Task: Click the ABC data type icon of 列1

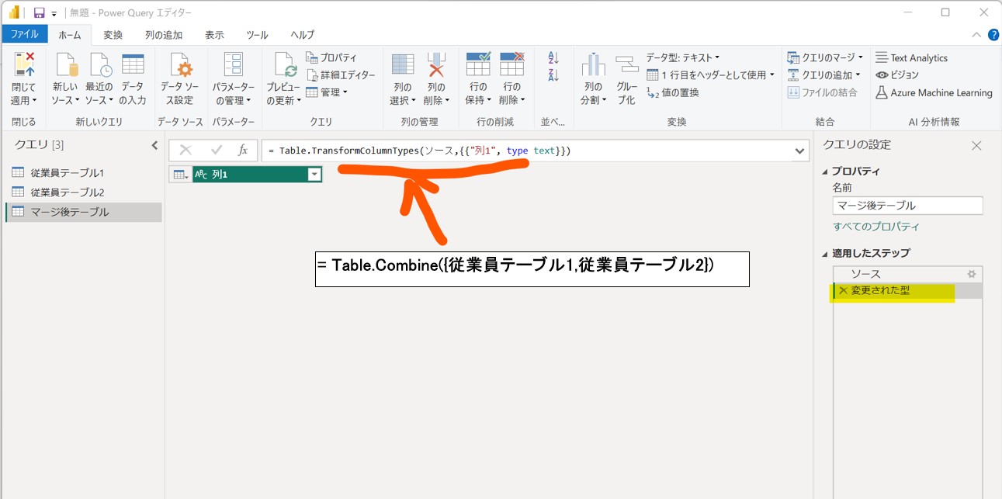Action: pos(201,175)
